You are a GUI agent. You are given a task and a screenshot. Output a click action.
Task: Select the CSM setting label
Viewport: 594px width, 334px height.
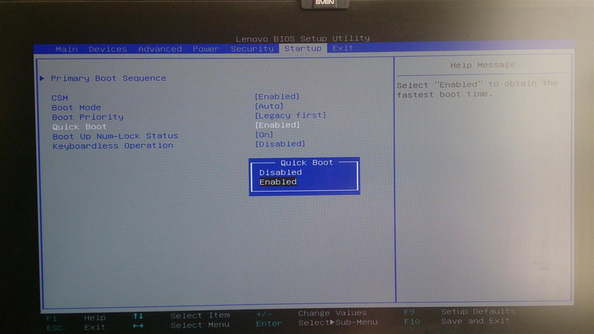59,98
